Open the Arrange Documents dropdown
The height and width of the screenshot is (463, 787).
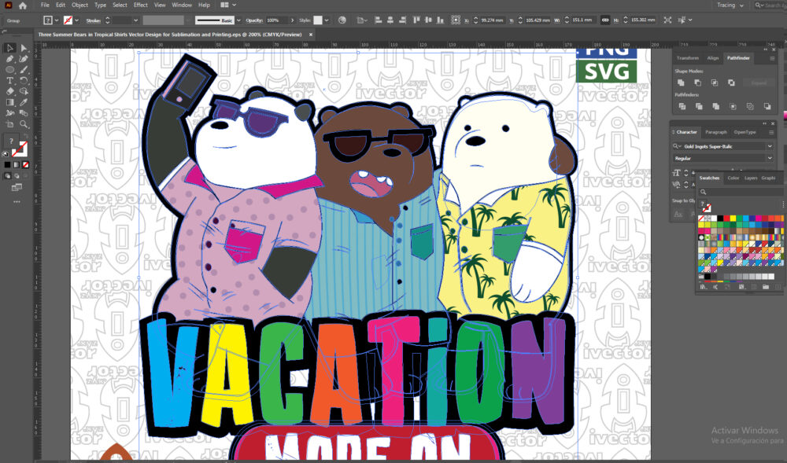228,5
